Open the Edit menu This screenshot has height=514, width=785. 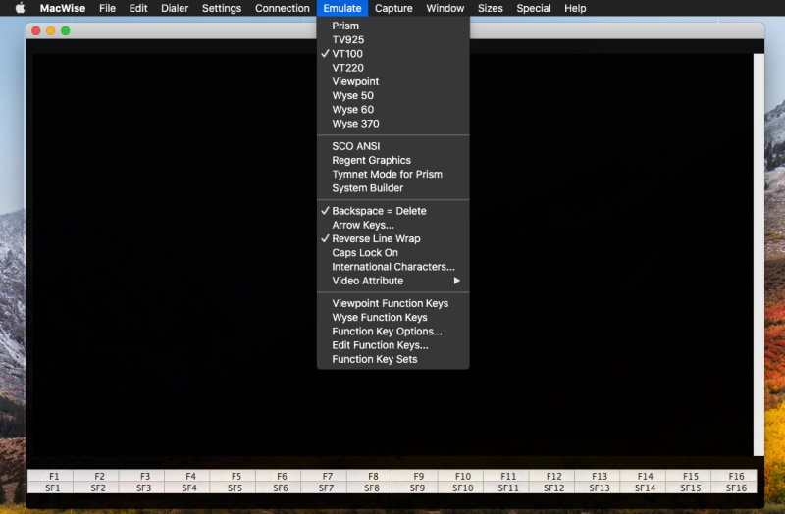tap(138, 8)
